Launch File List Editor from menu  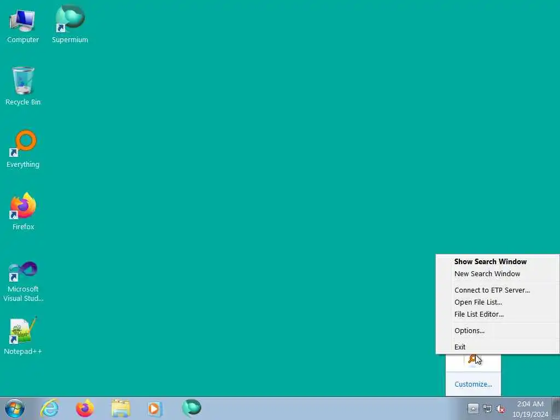(x=497, y=314)
